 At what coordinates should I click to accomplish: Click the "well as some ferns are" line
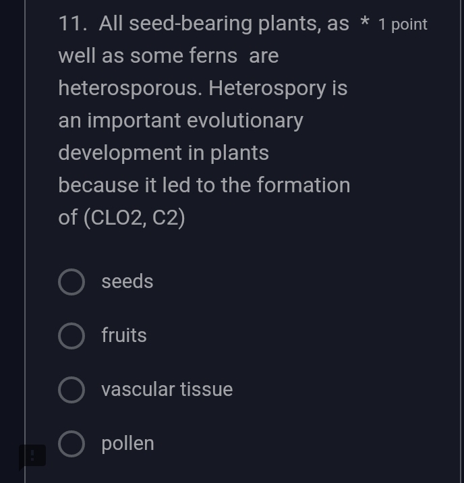(x=169, y=56)
